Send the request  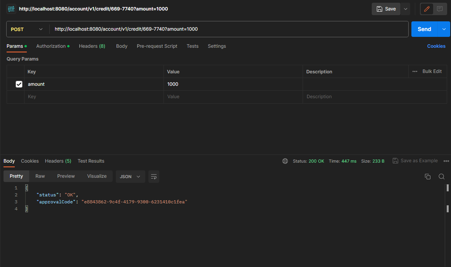[x=424, y=29]
